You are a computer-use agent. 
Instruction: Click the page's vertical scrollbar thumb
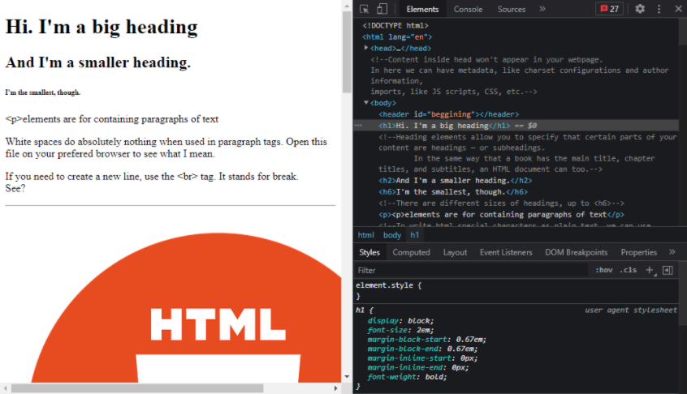point(347,52)
